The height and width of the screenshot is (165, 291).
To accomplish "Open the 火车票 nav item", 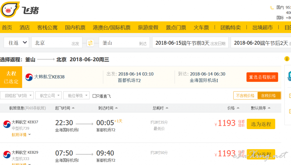I will (201, 28).
